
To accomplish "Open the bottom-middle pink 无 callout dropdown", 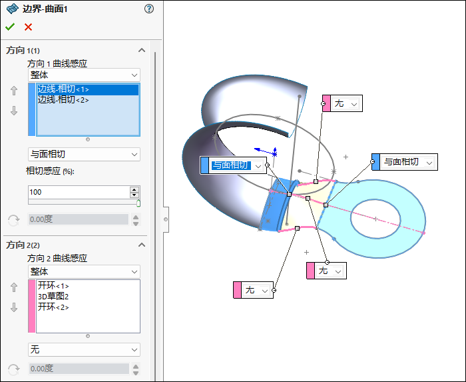I will [x=338, y=271].
